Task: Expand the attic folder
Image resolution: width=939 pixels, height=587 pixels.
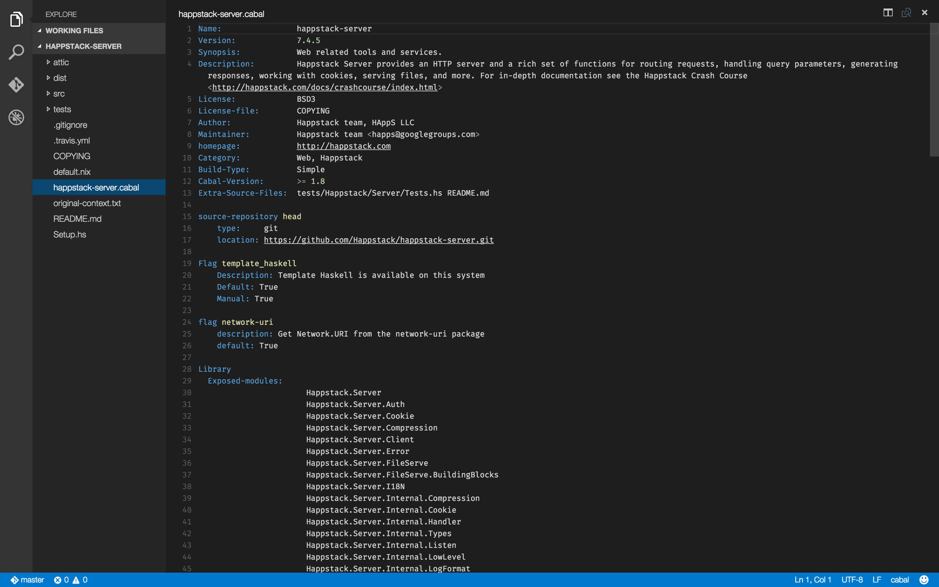Action: (x=61, y=62)
